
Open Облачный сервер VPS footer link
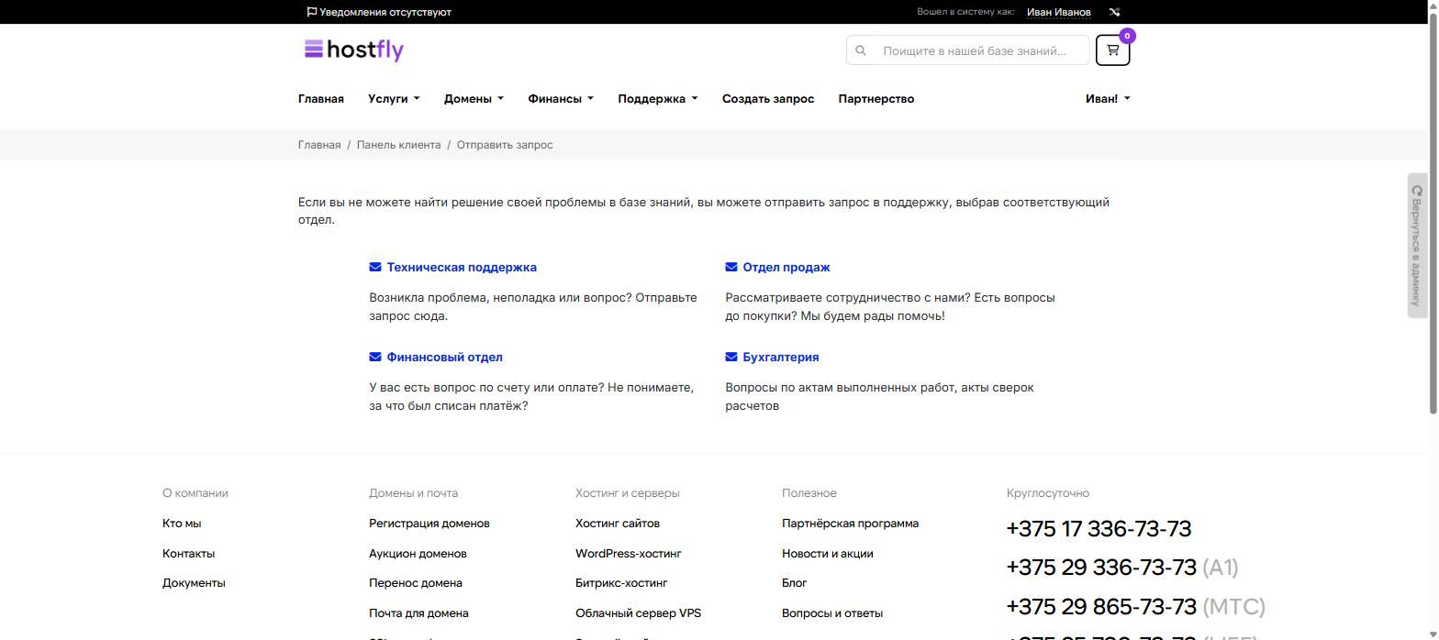(638, 613)
